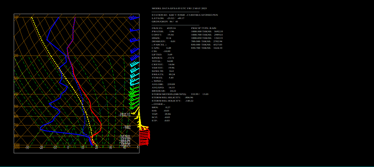The height and width of the screenshot is (167, 374).
Task: Click the FRZLVL marker label on the sounding
Action: coord(125,115)
